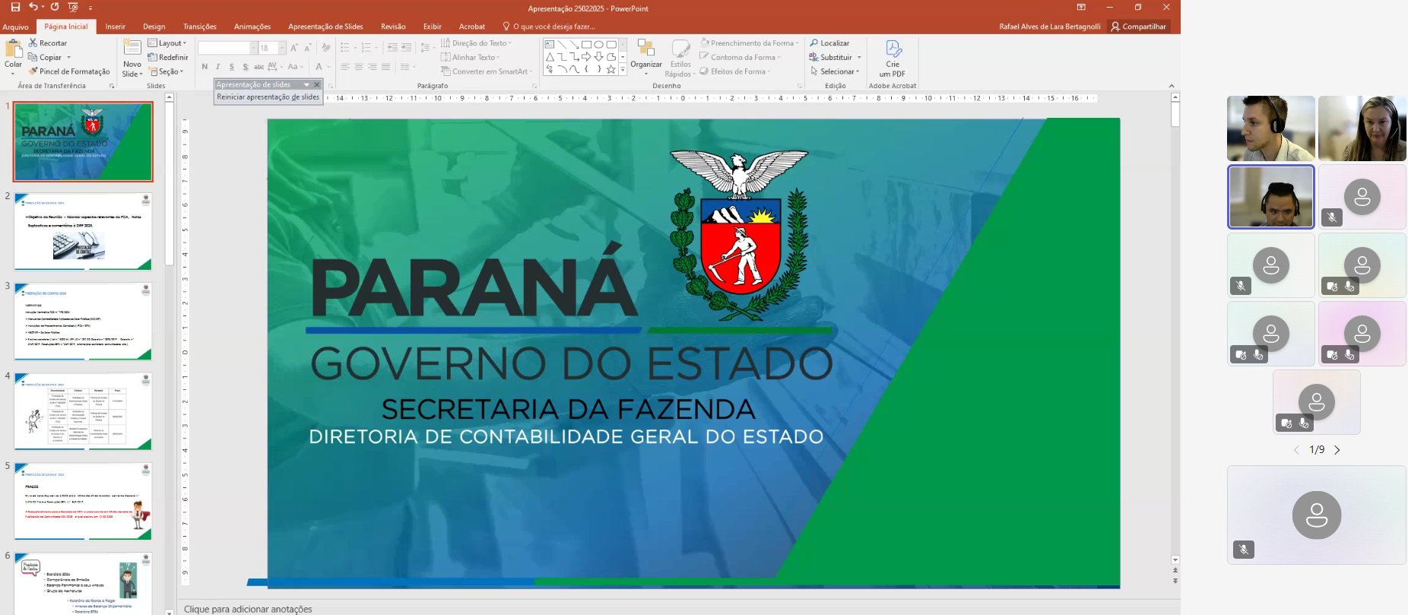Close the floating Apresentação de slides toolbar
1408x615 pixels.
pos(317,84)
